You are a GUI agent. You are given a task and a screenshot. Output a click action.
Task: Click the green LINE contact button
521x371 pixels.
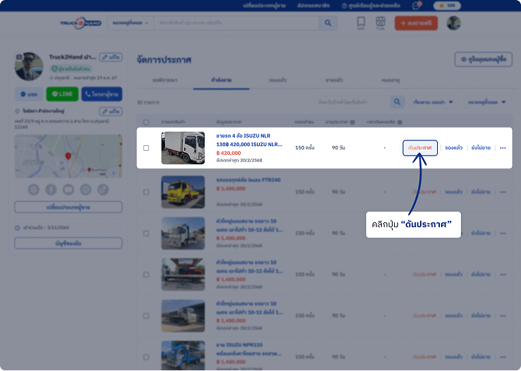63,94
